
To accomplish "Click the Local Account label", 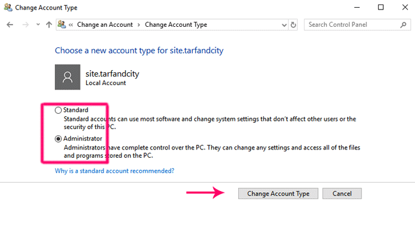I will coord(105,83).
